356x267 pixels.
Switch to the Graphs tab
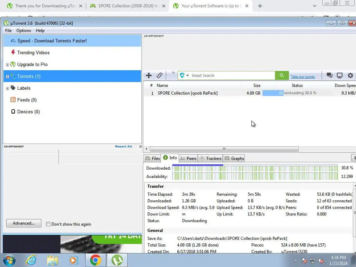point(234,159)
